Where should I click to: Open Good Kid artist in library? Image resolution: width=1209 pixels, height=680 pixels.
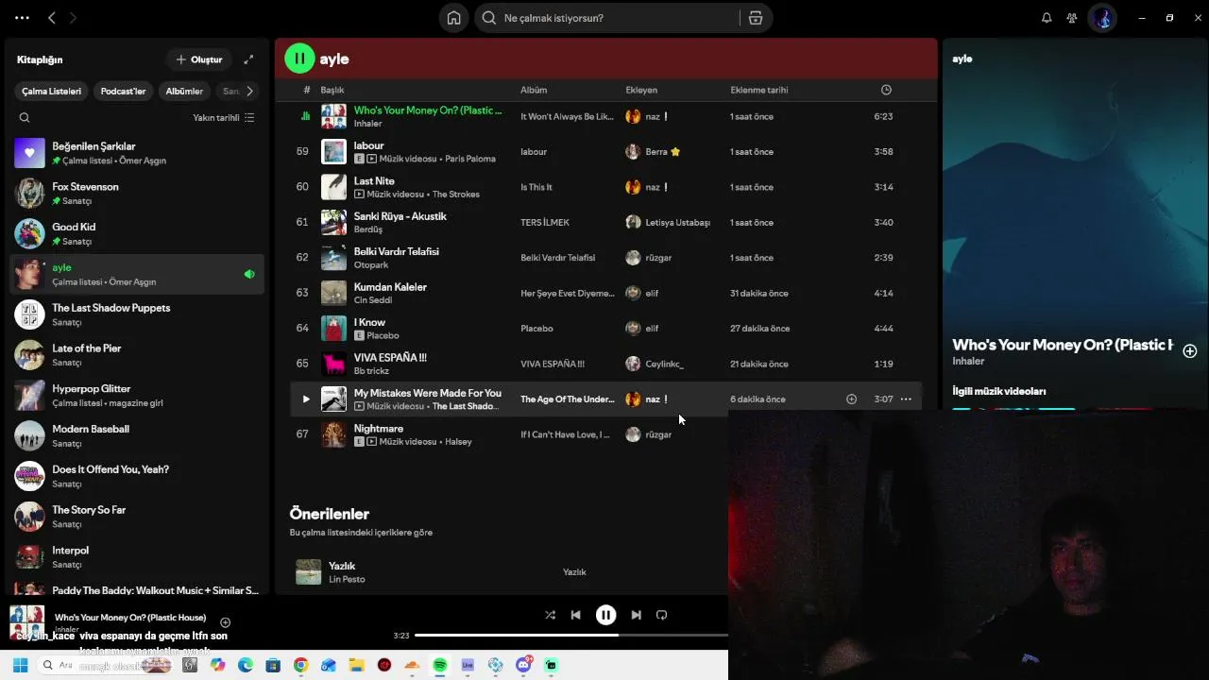coord(137,233)
